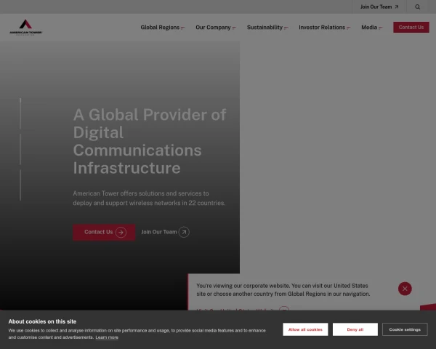Click the American Tower logo
Viewport: 436px width, 349px height.
pos(26,28)
